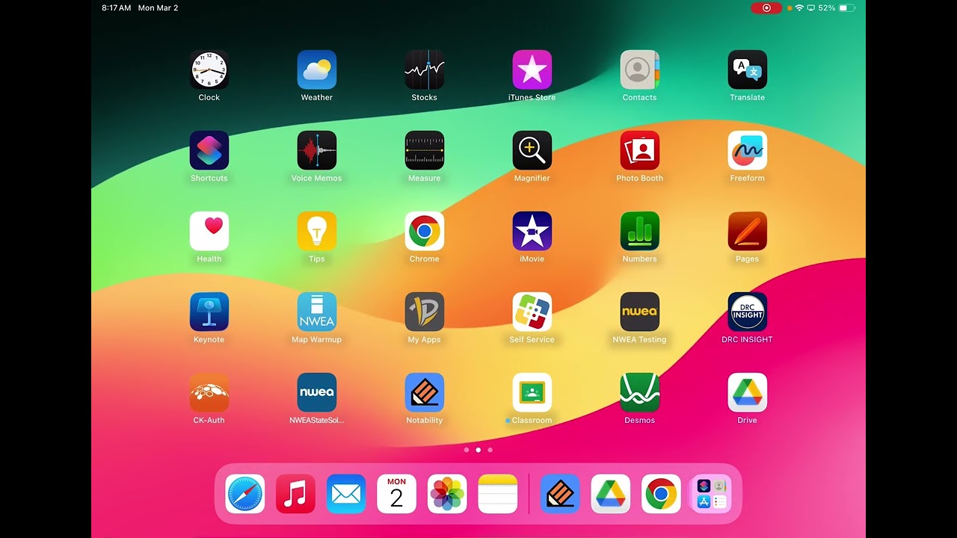This screenshot has height=538, width=957.
Task: Launch the Measure app
Action: 425,150
